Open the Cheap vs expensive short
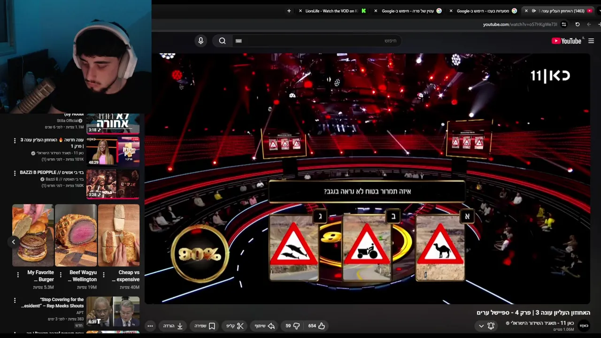 coord(119,235)
